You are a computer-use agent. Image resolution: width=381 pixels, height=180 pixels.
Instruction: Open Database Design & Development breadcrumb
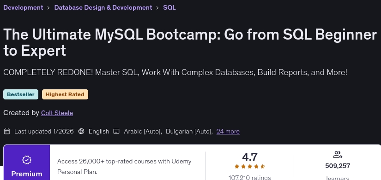coord(103,7)
